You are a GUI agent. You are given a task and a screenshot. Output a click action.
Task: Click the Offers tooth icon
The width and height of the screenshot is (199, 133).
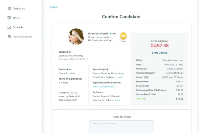(x=9, y=18)
